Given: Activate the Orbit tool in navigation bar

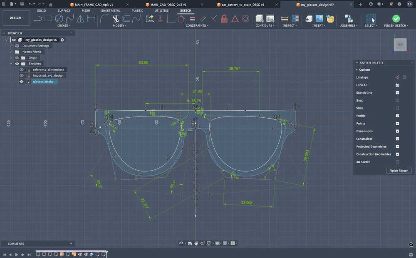Looking at the screenshot, I should pos(181,243).
